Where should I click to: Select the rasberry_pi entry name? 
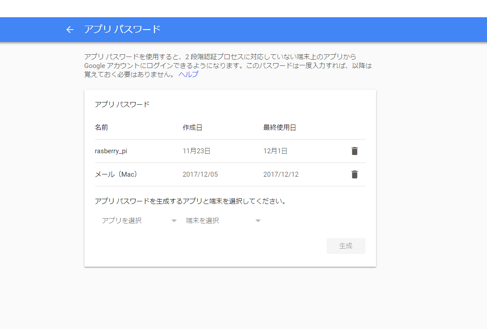point(110,151)
